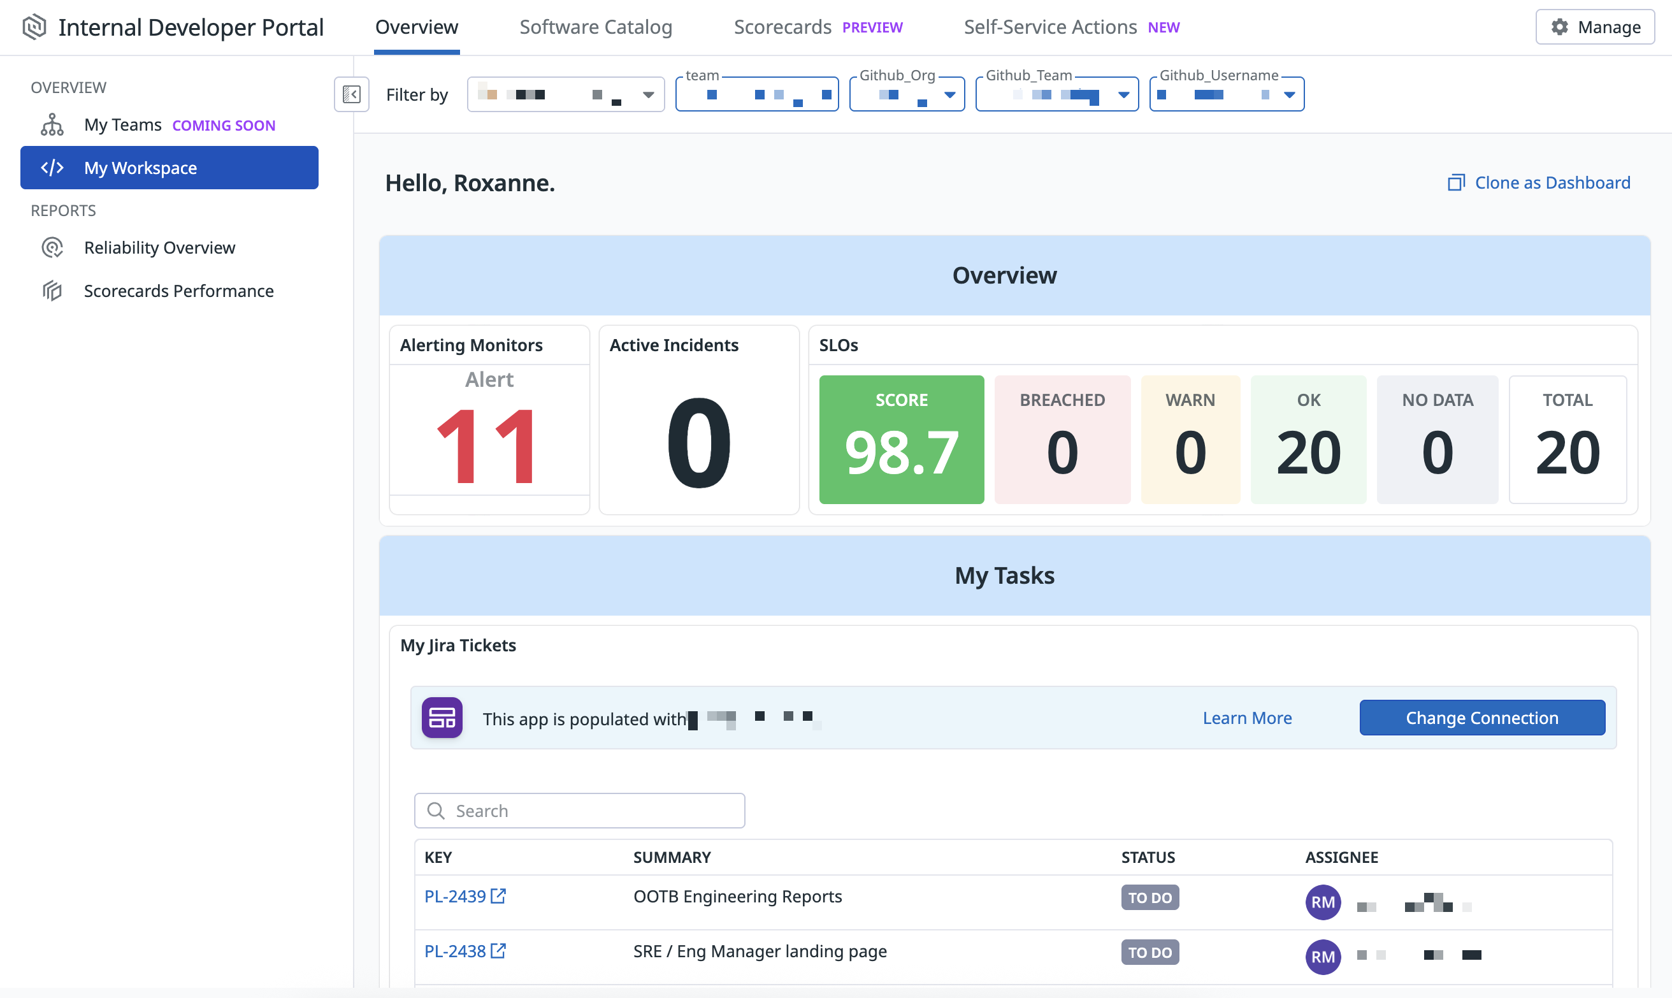This screenshot has width=1672, height=998.
Task: Collapse the sidebar with the panel toggle icon
Action: [351, 94]
